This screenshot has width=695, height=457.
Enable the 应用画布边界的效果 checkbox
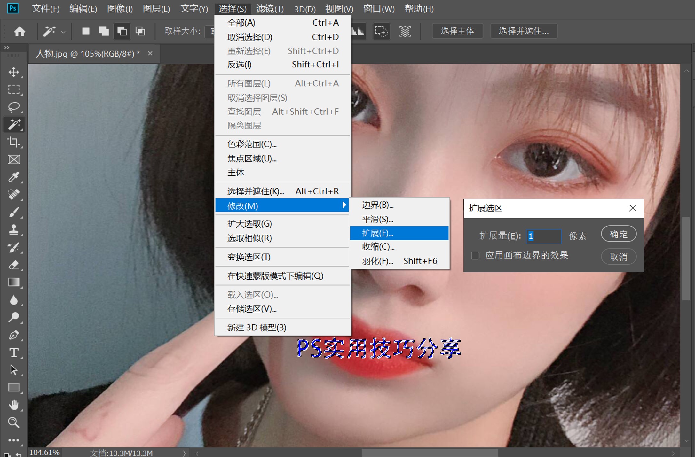[475, 256]
